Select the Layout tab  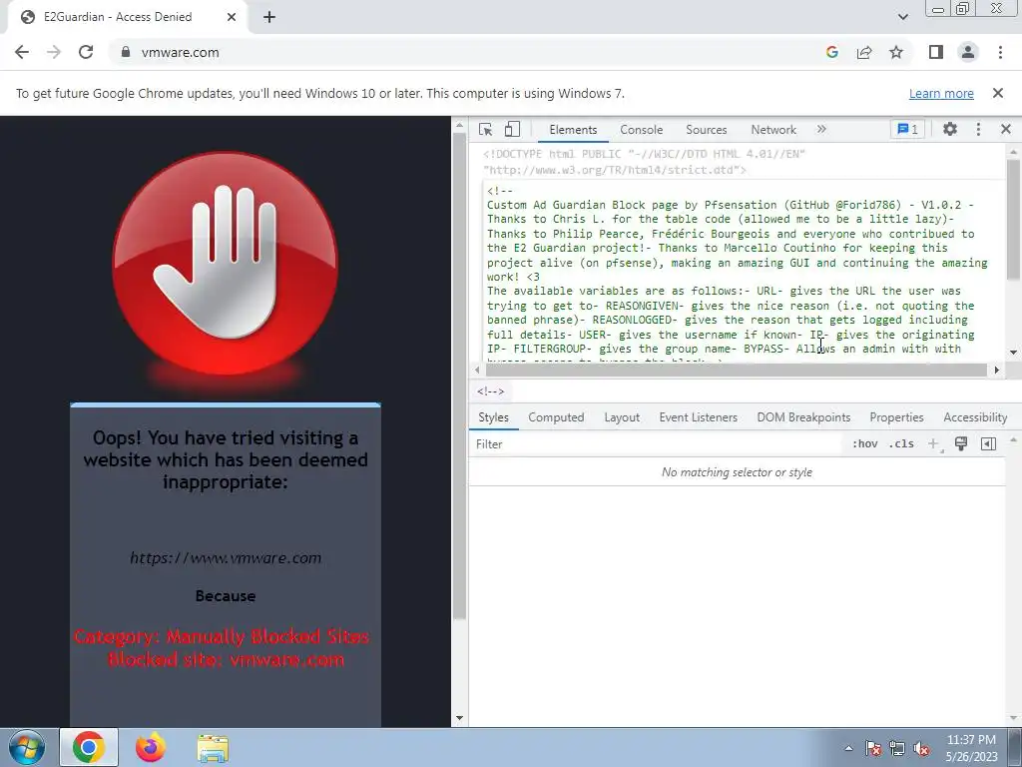pos(622,417)
